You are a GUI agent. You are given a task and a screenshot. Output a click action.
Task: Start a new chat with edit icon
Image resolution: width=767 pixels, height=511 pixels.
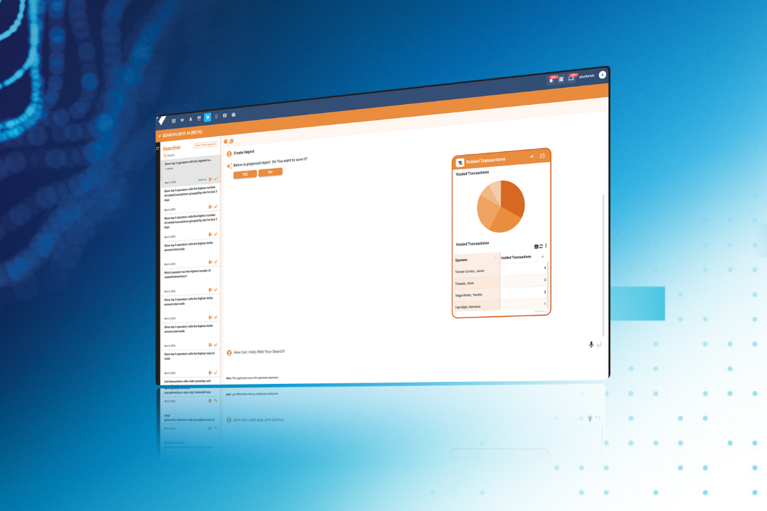[x=231, y=141]
